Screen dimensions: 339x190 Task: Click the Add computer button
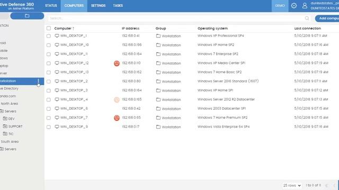coord(327,18)
